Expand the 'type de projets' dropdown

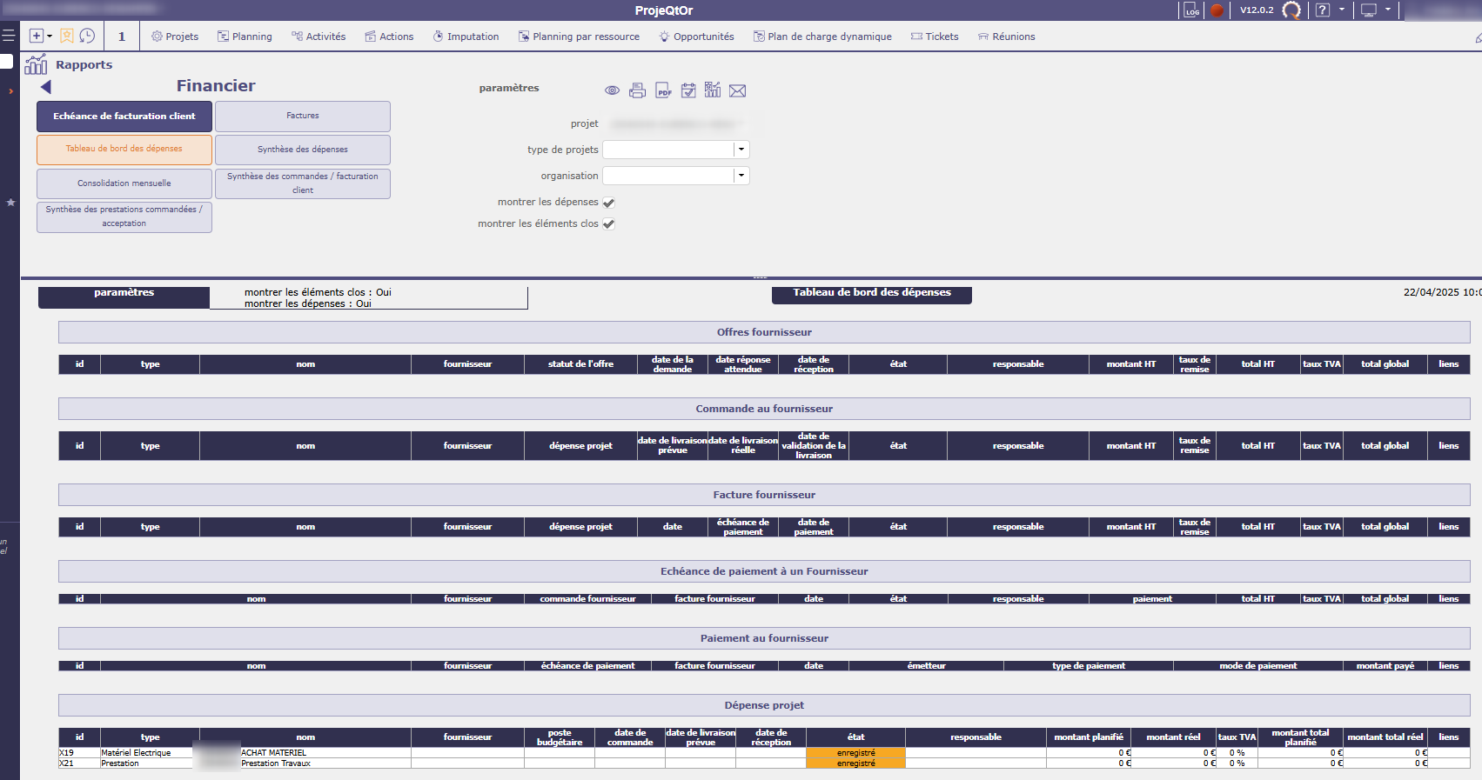click(741, 150)
